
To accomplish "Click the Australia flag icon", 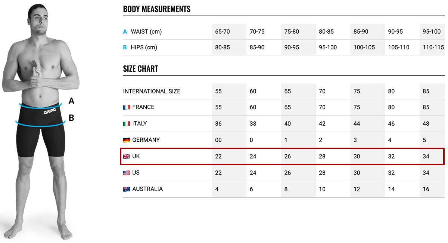I will click(x=127, y=189).
